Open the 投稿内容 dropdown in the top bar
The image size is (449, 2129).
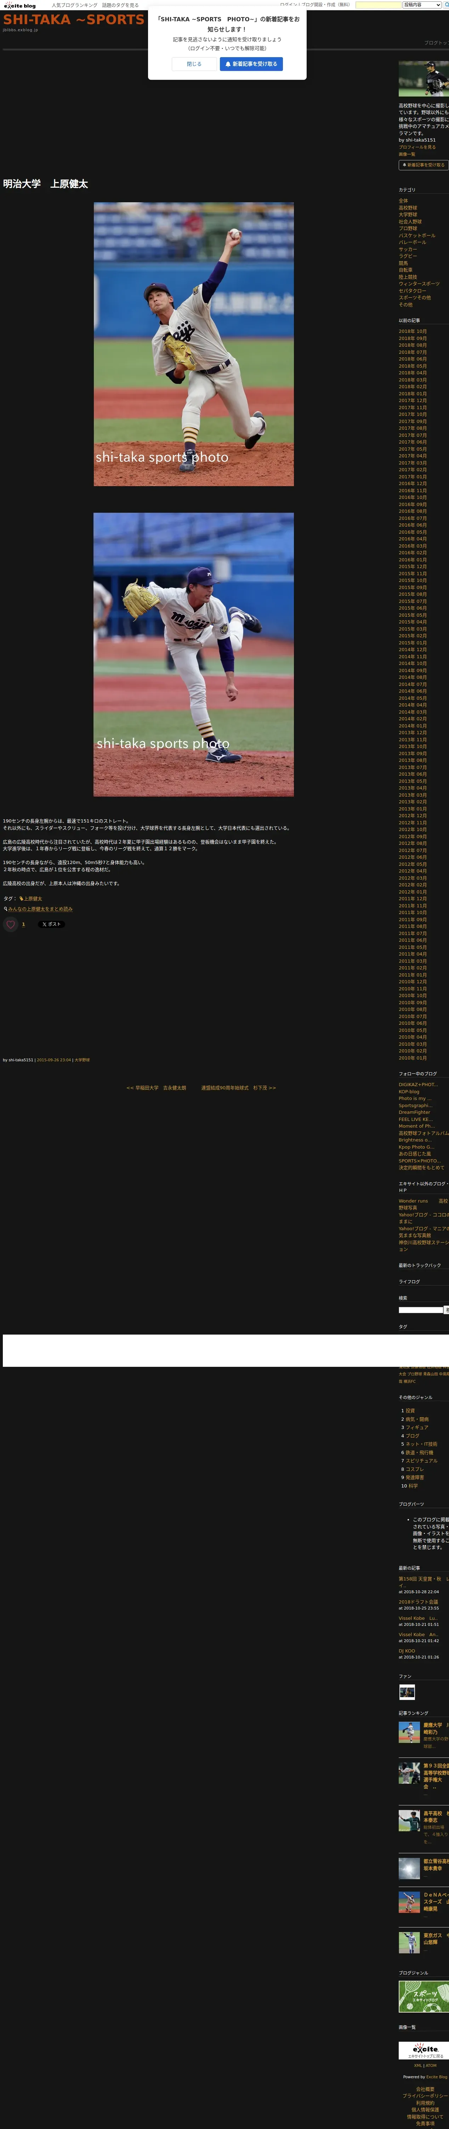click(x=422, y=5)
